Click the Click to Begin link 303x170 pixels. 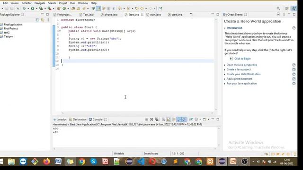(242, 59)
